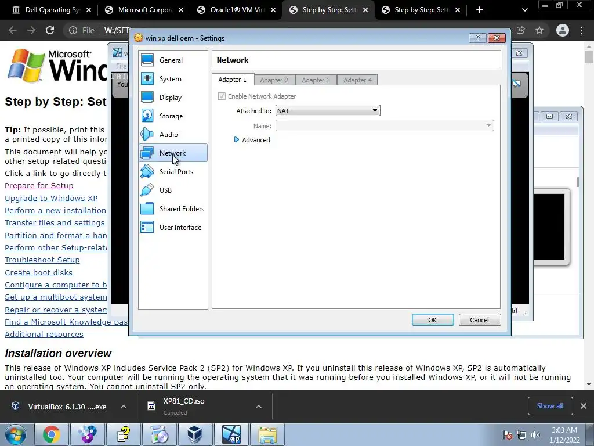Screen dimensions: 594x446
Task: Launch Chrome from the taskbar
Action: (x=52, y=434)
